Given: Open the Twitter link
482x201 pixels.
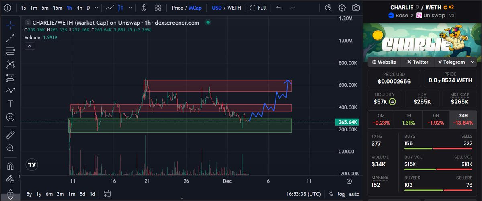Looking at the screenshot, I should pyautogui.click(x=417, y=62).
